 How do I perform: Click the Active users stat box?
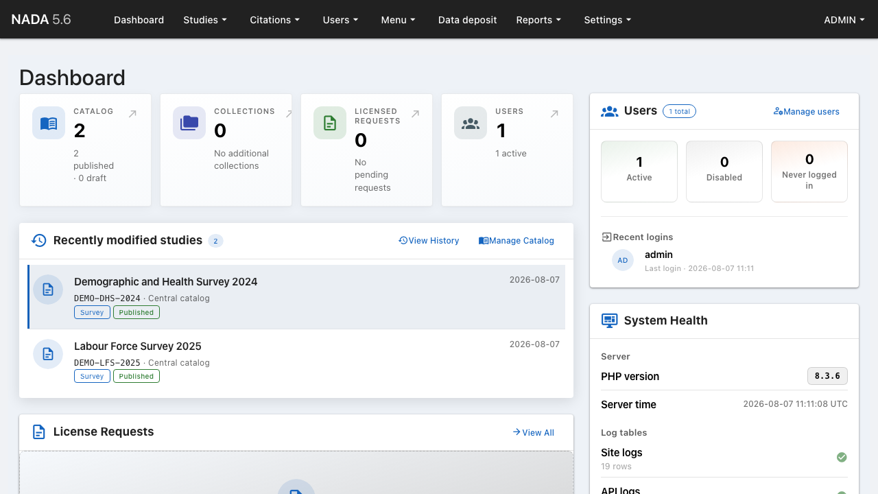tap(639, 172)
